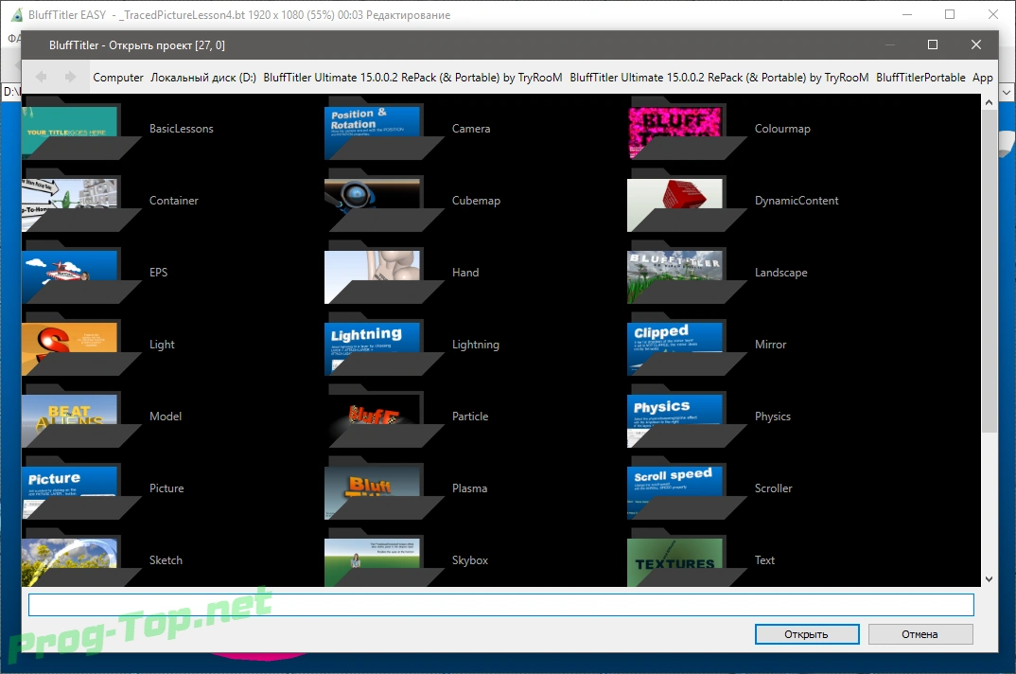Open the Container folder icon

point(81,200)
